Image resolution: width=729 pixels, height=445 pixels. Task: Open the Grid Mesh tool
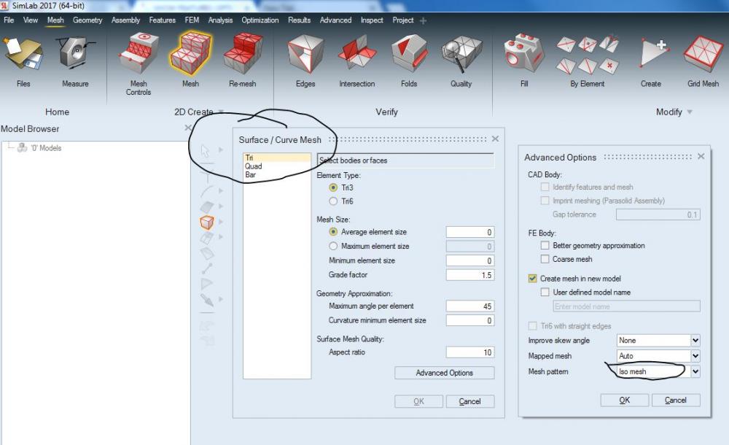703,53
